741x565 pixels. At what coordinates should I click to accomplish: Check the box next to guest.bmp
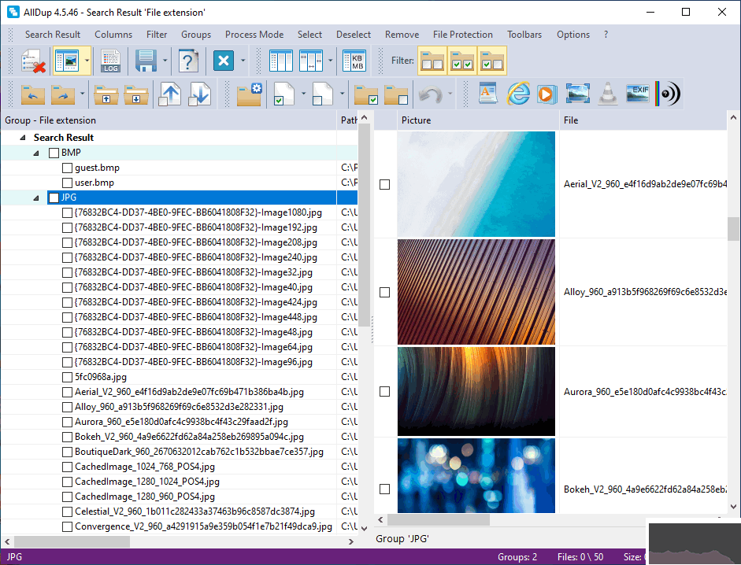coord(68,168)
